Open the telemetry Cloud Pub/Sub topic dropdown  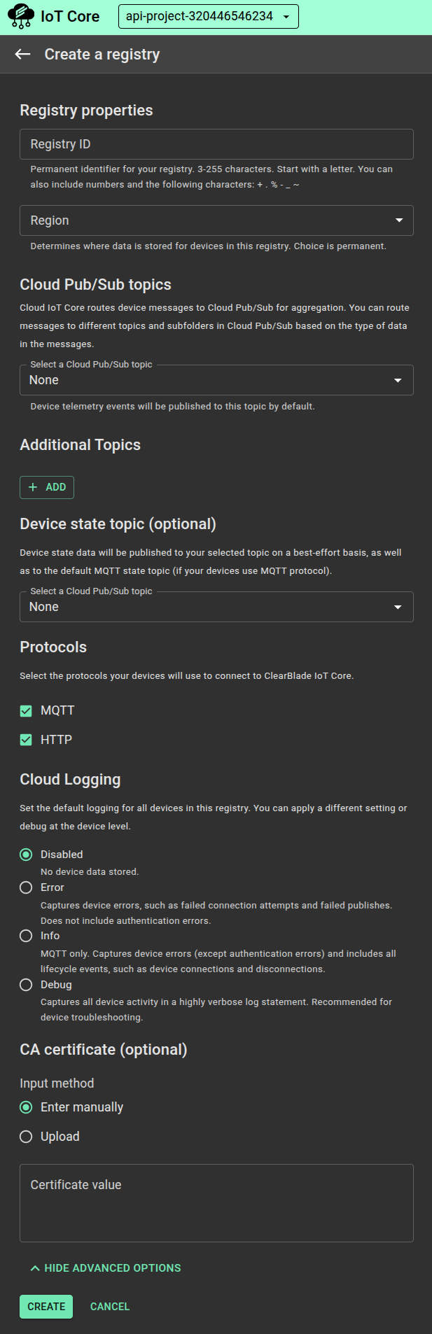tap(216, 381)
